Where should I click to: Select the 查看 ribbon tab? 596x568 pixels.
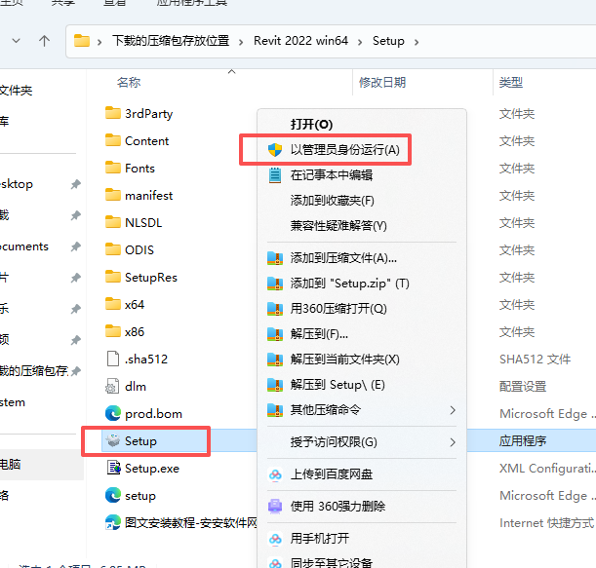click(115, 2)
